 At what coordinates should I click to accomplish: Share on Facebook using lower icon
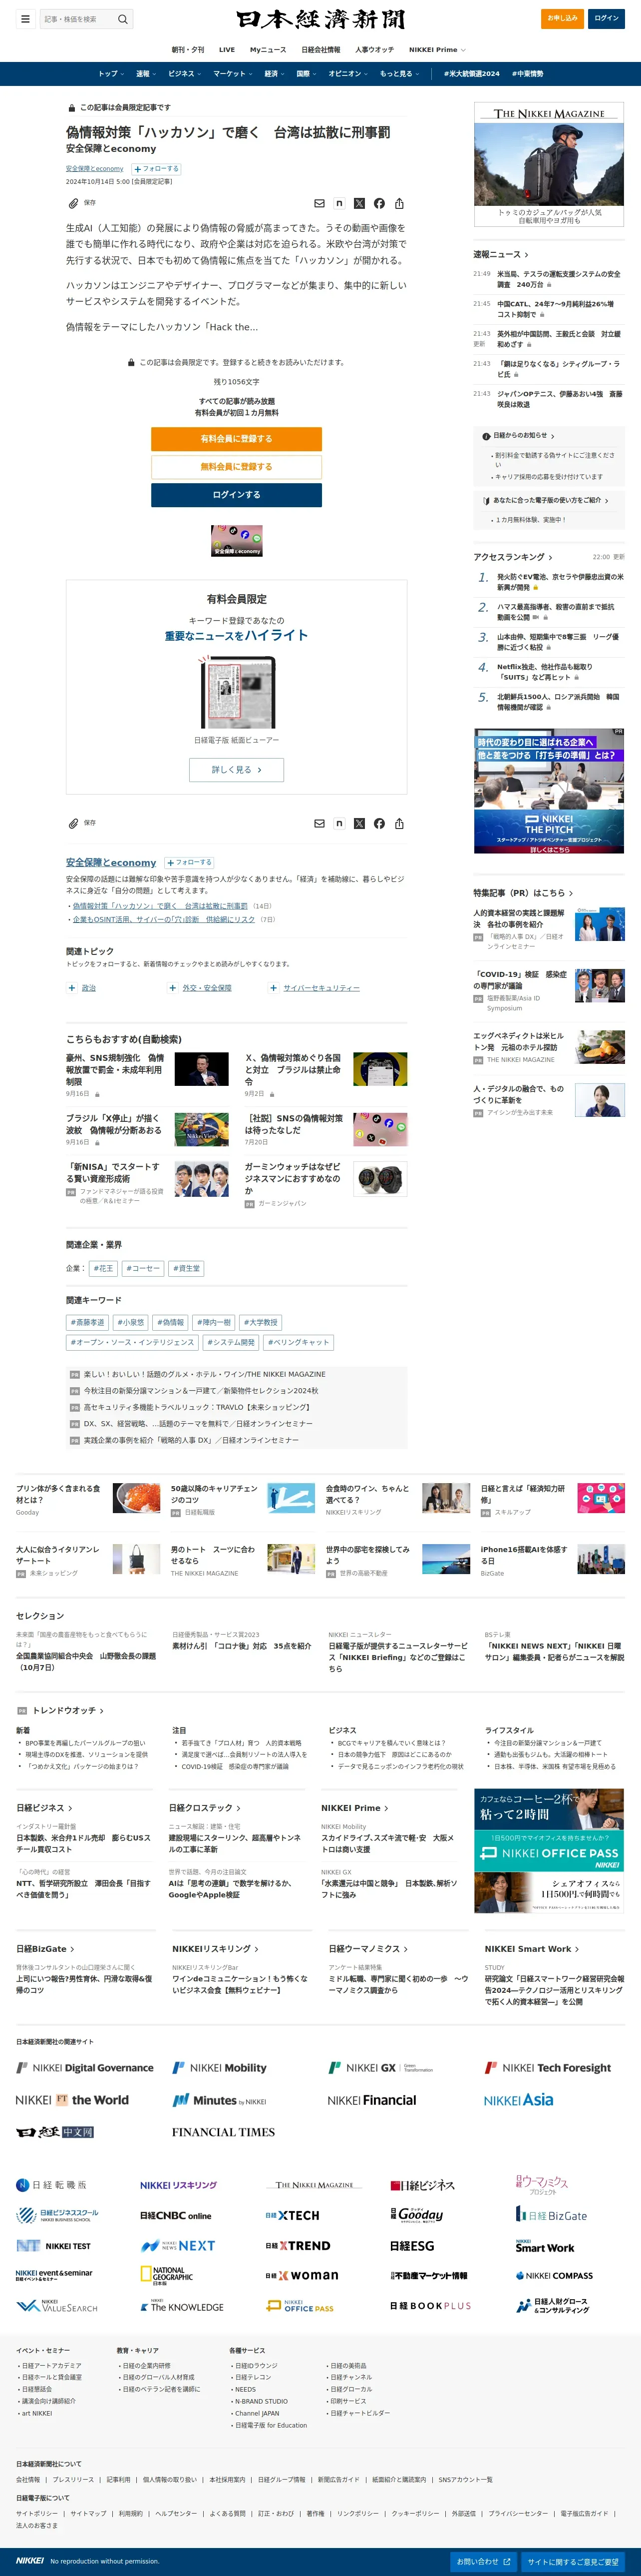[379, 823]
